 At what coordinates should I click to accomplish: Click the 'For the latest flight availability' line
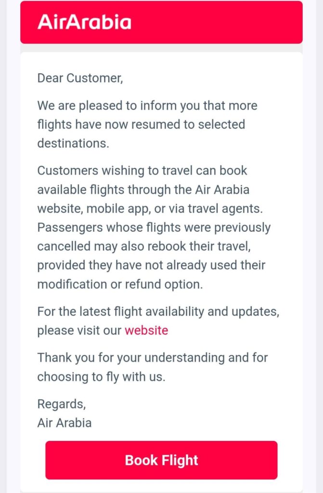tap(158, 311)
